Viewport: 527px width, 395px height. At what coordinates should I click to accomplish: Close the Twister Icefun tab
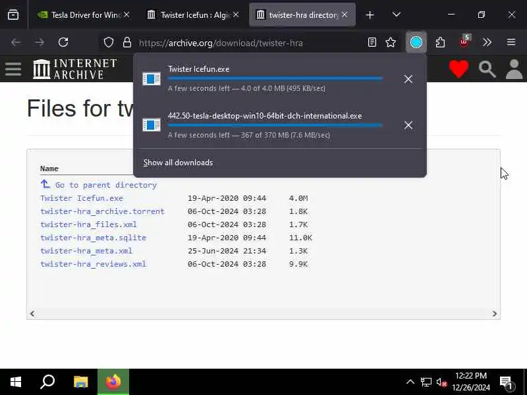(x=236, y=14)
